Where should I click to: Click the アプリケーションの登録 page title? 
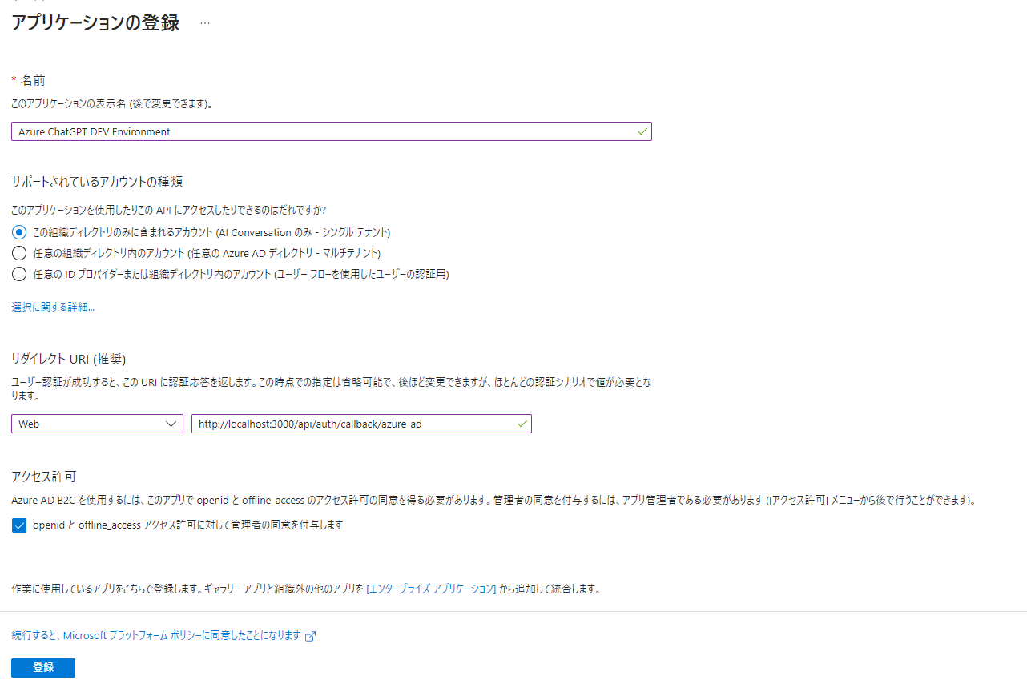point(95,22)
